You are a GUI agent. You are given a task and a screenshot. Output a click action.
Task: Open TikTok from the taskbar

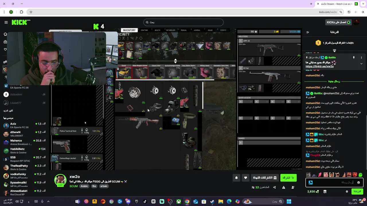[145, 201]
